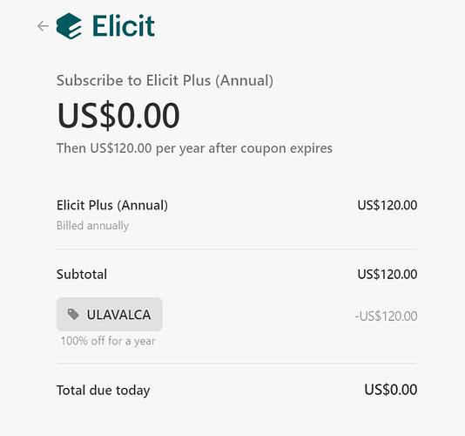Click the price tag icon in coupon chip
This screenshot has height=436, width=465.
pyautogui.click(x=73, y=314)
